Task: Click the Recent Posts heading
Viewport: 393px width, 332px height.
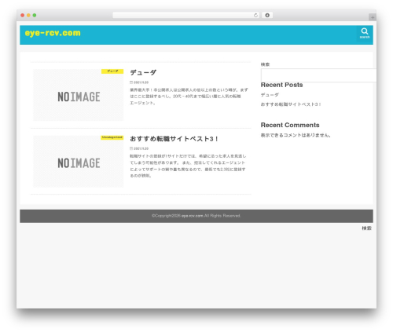Action: pyautogui.click(x=281, y=85)
